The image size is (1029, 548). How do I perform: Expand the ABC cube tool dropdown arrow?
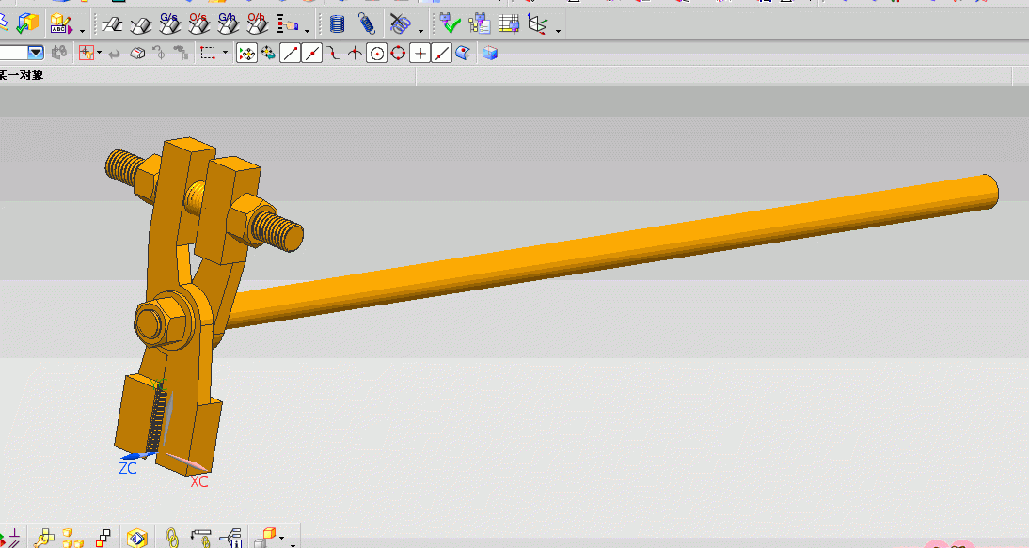[x=82, y=30]
